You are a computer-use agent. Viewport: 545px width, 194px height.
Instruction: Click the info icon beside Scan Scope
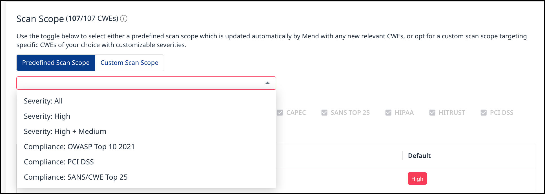tap(124, 19)
